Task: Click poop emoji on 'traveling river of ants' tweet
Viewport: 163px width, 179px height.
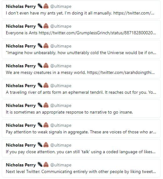Action: (x=46, y=85)
